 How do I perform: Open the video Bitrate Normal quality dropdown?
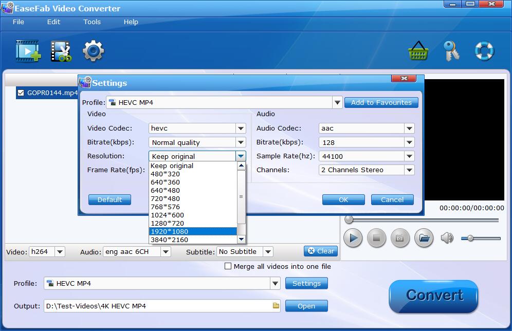[241, 142]
